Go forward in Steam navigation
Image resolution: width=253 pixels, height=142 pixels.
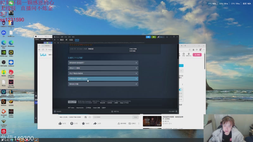tap(58, 40)
